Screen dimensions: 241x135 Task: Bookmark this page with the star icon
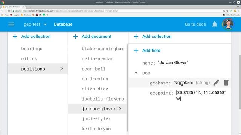pos(227,11)
